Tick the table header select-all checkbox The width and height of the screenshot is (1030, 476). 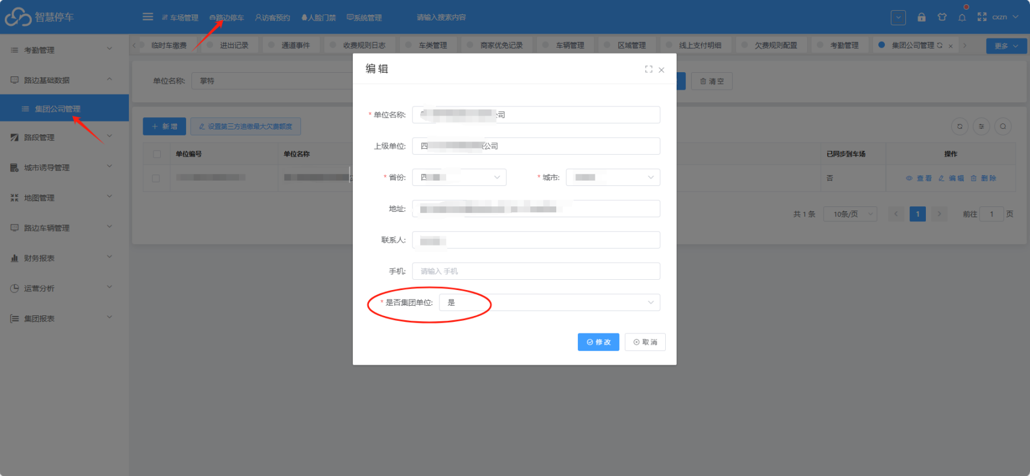[157, 154]
